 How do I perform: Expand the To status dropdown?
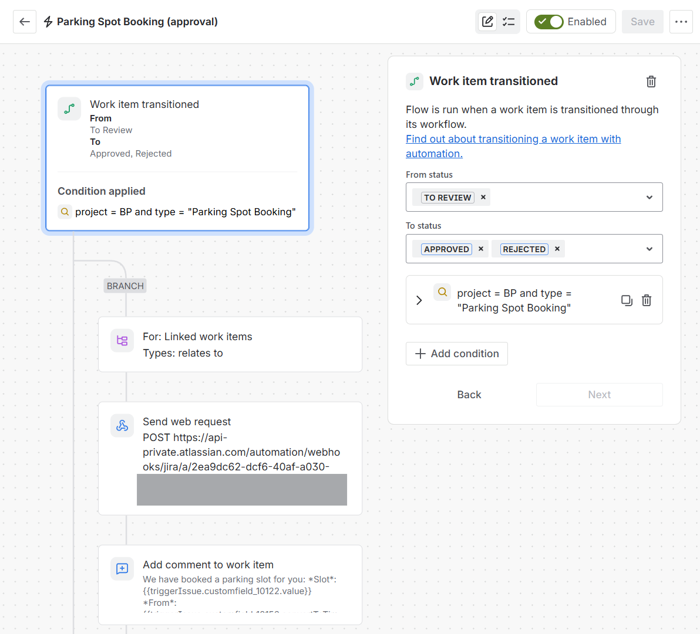point(649,249)
